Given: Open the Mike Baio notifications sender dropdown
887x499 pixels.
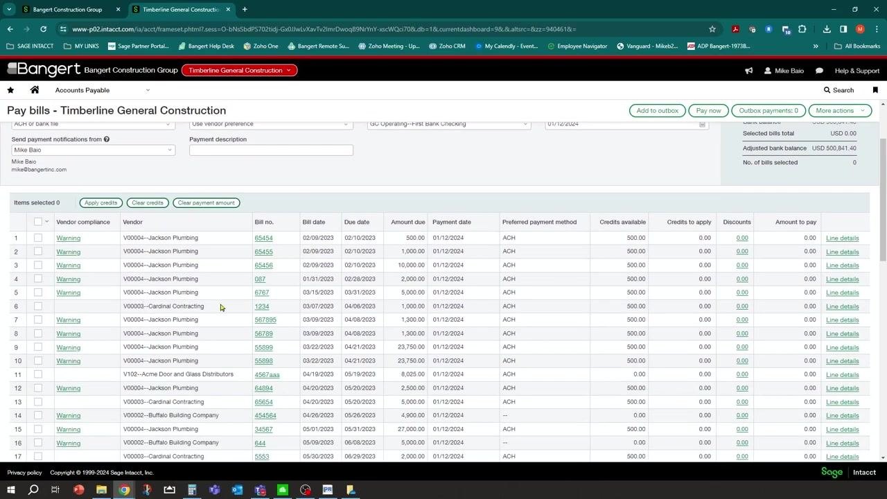Looking at the screenshot, I should [93, 150].
